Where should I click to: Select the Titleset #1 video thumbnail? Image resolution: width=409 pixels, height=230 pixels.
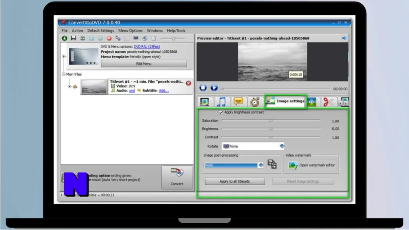pos(94,87)
